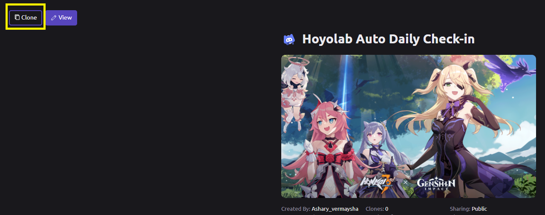This screenshot has height=215, width=545.
Task: Click the Clones count value
Action: pos(387,209)
